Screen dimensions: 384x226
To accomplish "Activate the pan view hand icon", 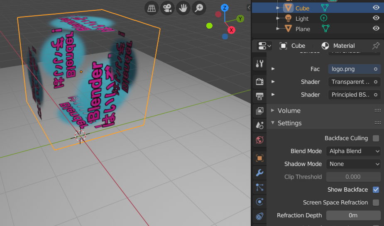I will point(183,8).
